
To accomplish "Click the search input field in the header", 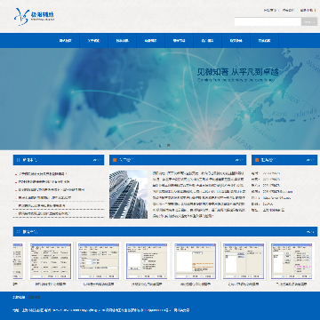I will (268, 21).
